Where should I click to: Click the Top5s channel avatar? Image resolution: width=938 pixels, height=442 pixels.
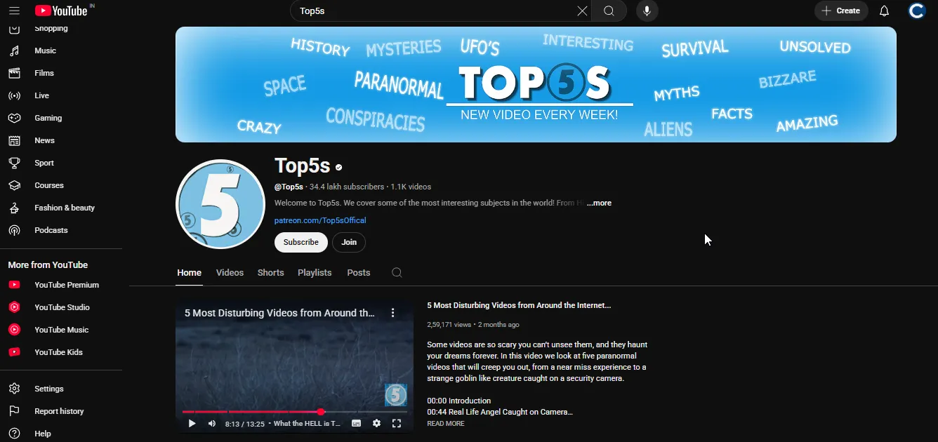point(220,204)
